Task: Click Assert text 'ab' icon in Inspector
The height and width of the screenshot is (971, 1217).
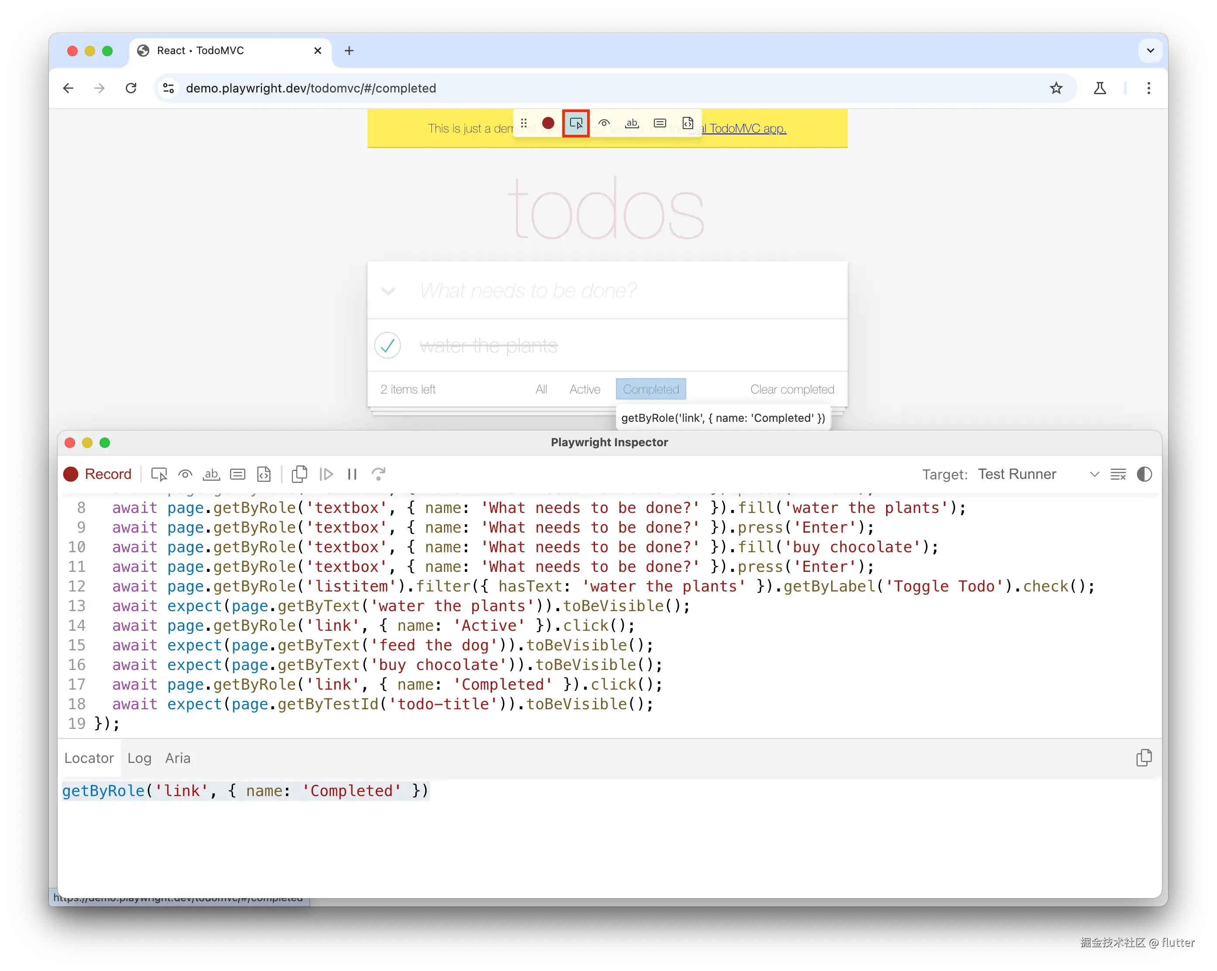Action: coord(211,475)
